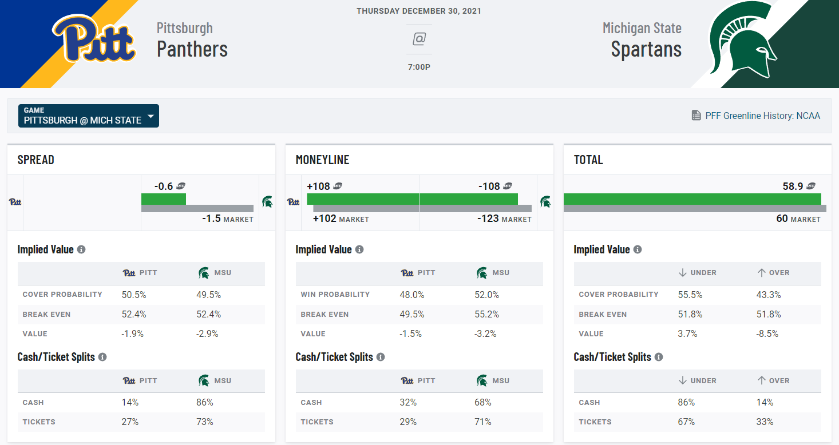Click gray market spread bar at -1.5
This screenshot has height=445, width=839.
click(197, 209)
